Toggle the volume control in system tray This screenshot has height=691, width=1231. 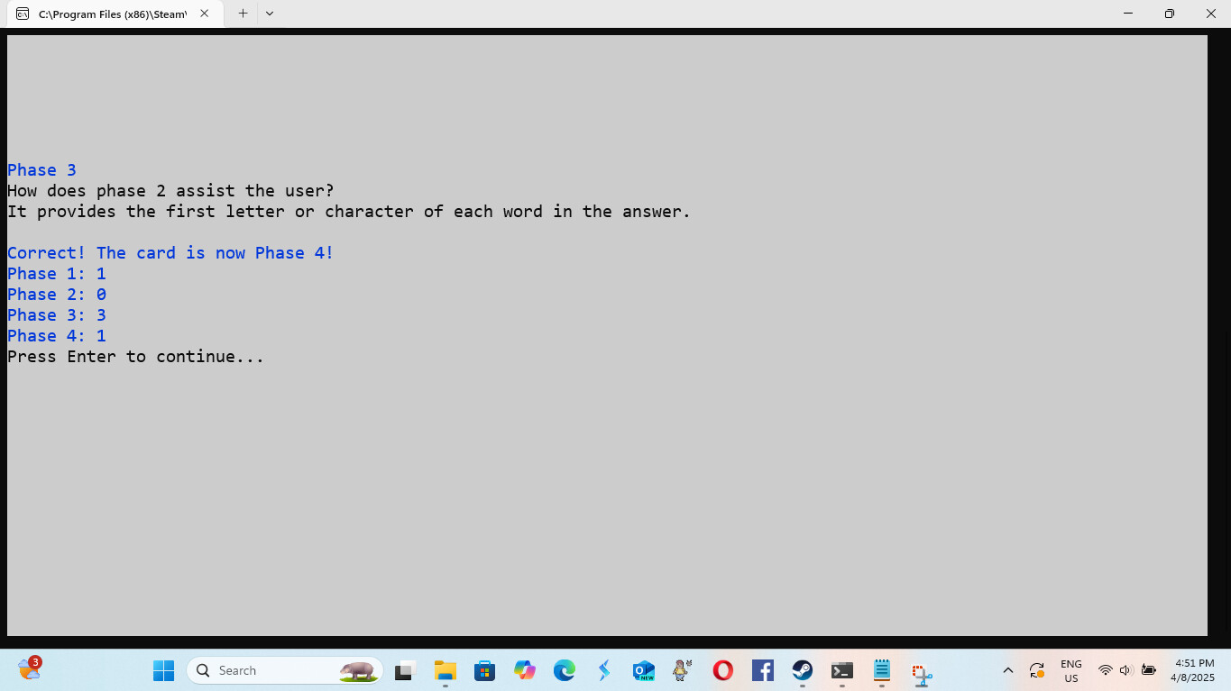pyautogui.click(x=1125, y=670)
